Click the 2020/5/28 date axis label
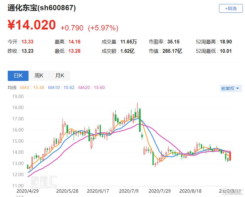 [67, 191]
